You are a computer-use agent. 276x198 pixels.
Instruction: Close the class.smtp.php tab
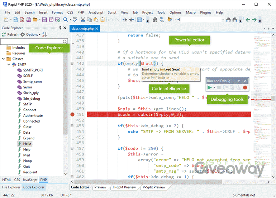tap(97, 29)
